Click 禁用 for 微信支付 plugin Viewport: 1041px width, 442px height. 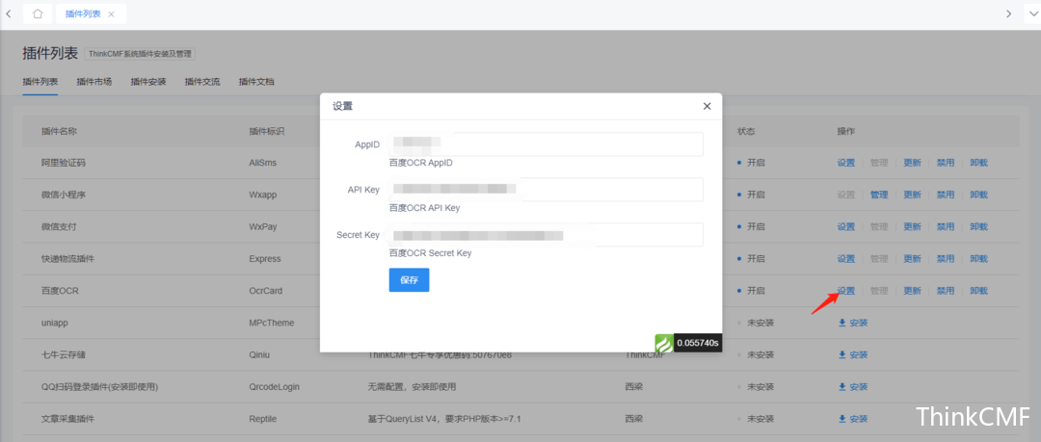click(x=946, y=227)
